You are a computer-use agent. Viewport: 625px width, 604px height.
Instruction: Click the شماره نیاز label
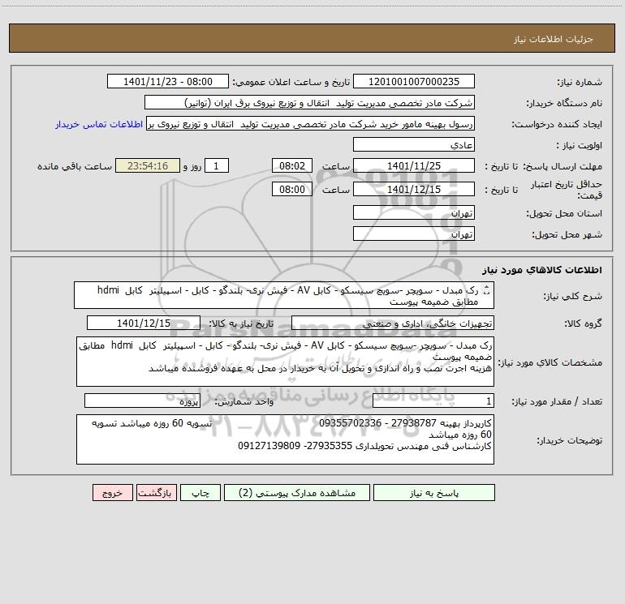580,83
